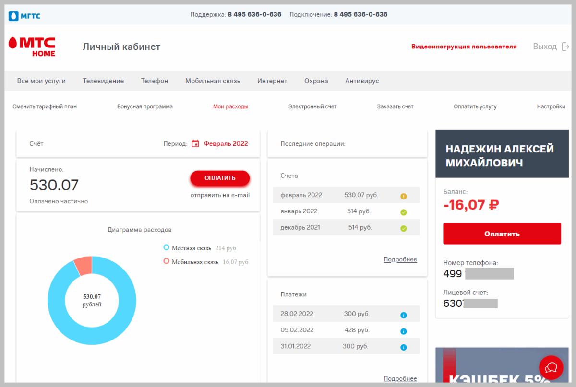Click the МТС HOME logo
The height and width of the screenshot is (387, 576).
[32, 47]
